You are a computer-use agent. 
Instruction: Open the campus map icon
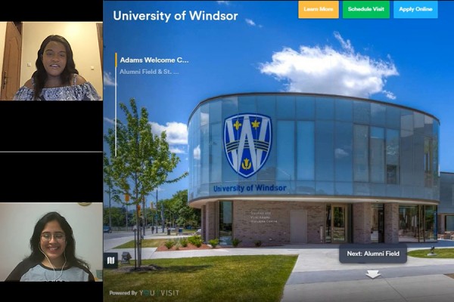pos(110,260)
